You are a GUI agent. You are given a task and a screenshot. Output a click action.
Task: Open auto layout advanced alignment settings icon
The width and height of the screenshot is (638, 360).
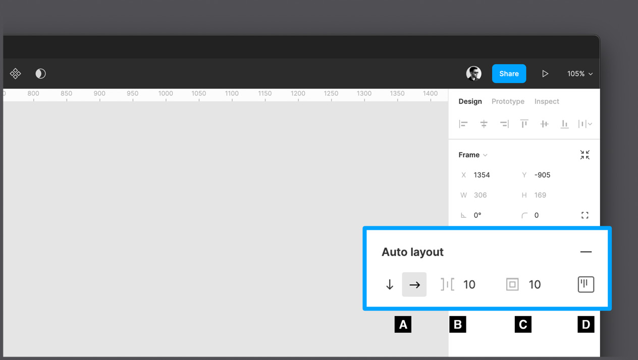[585, 284]
